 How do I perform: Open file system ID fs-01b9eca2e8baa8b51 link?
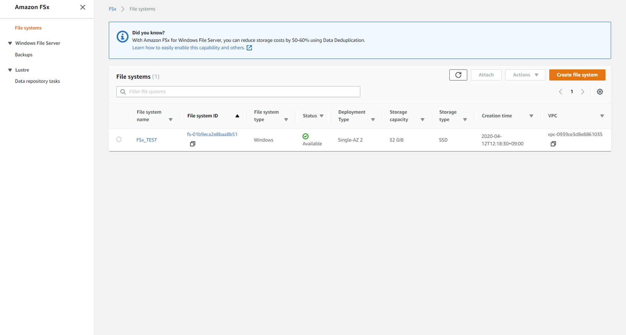tap(212, 134)
